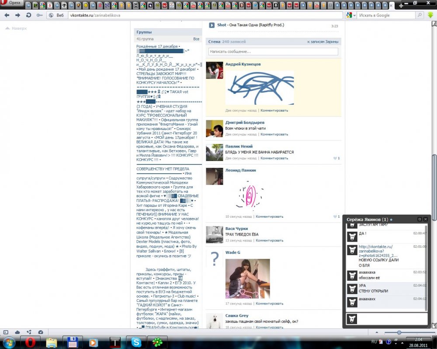The width and height of the screenshot is (437, 349).
Task: Close the Серёжа Якимов chat window
Action: pyautogui.click(x=426, y=219)
